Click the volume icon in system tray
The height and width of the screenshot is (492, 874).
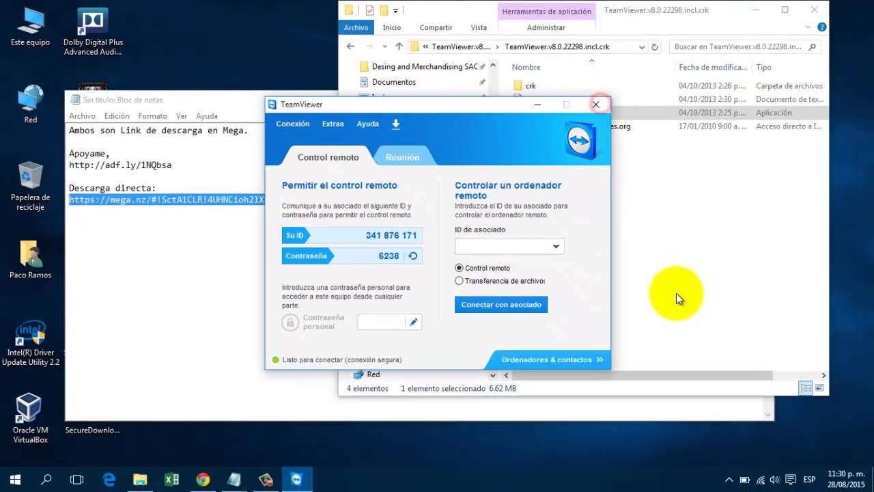coord(776,480)
